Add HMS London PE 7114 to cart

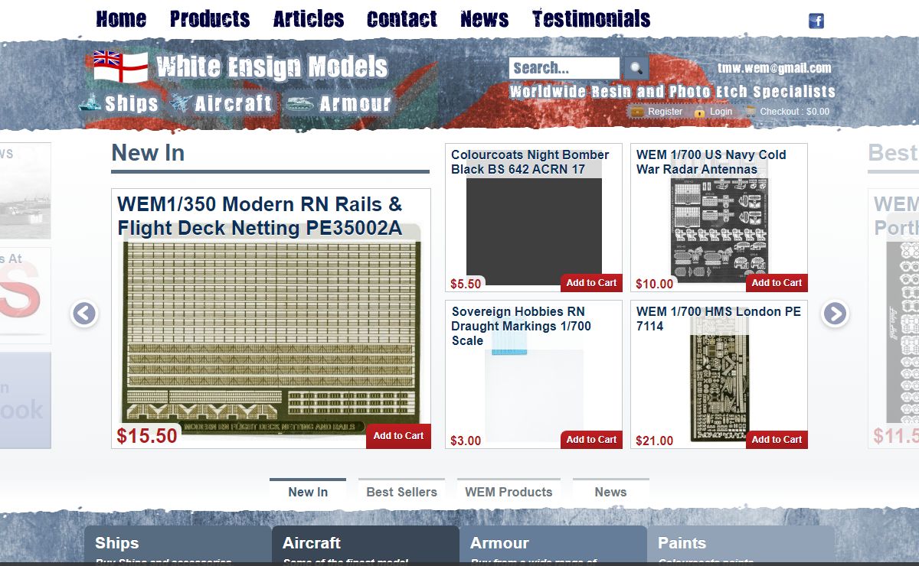pos(777,440)
